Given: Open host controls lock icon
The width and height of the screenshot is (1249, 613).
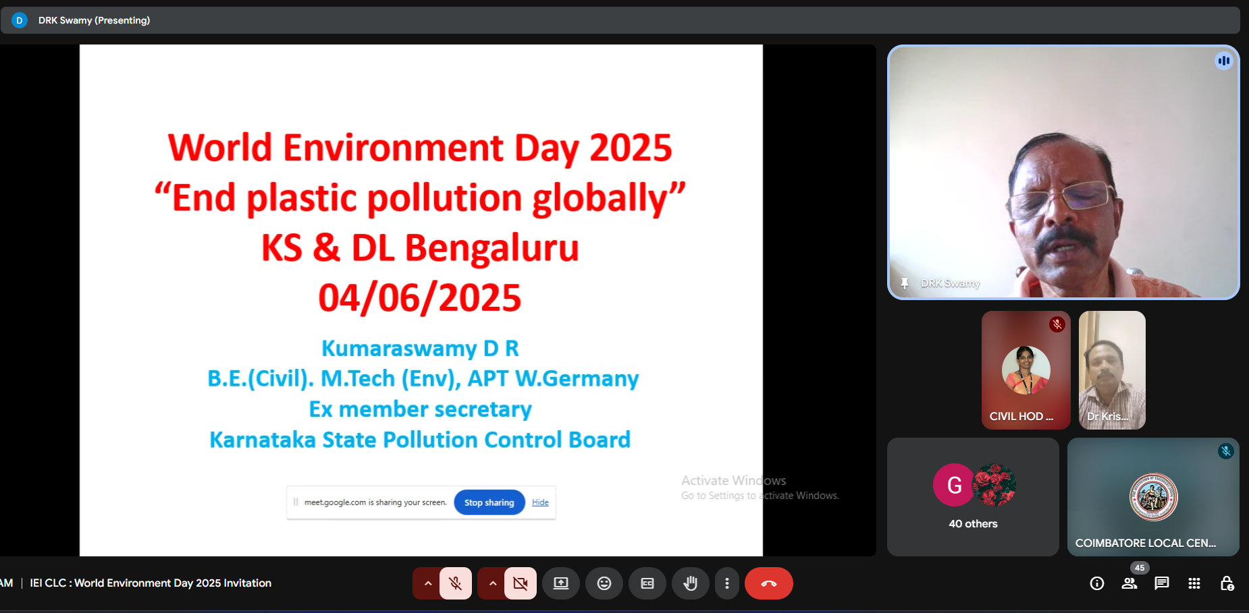Looking at the screenshot, I should pos(1227,583).
